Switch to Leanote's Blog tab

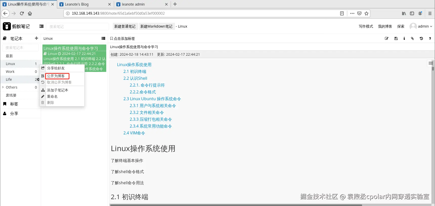pyautogui.click(x=85, y=4)
